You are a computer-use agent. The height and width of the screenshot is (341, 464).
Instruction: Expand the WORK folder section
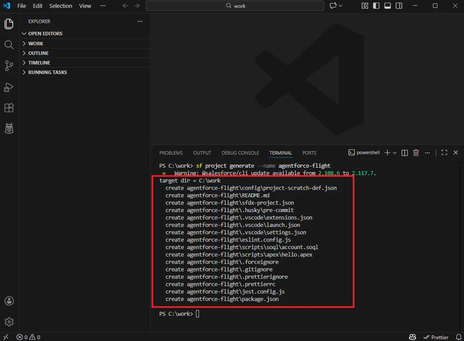[85, 44]
